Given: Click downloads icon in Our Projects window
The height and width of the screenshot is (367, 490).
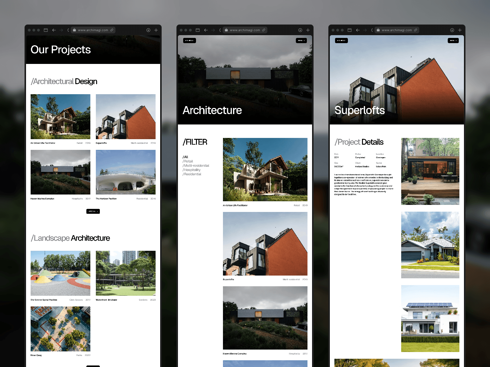Looking at the screenshot, I should (148, 30).
